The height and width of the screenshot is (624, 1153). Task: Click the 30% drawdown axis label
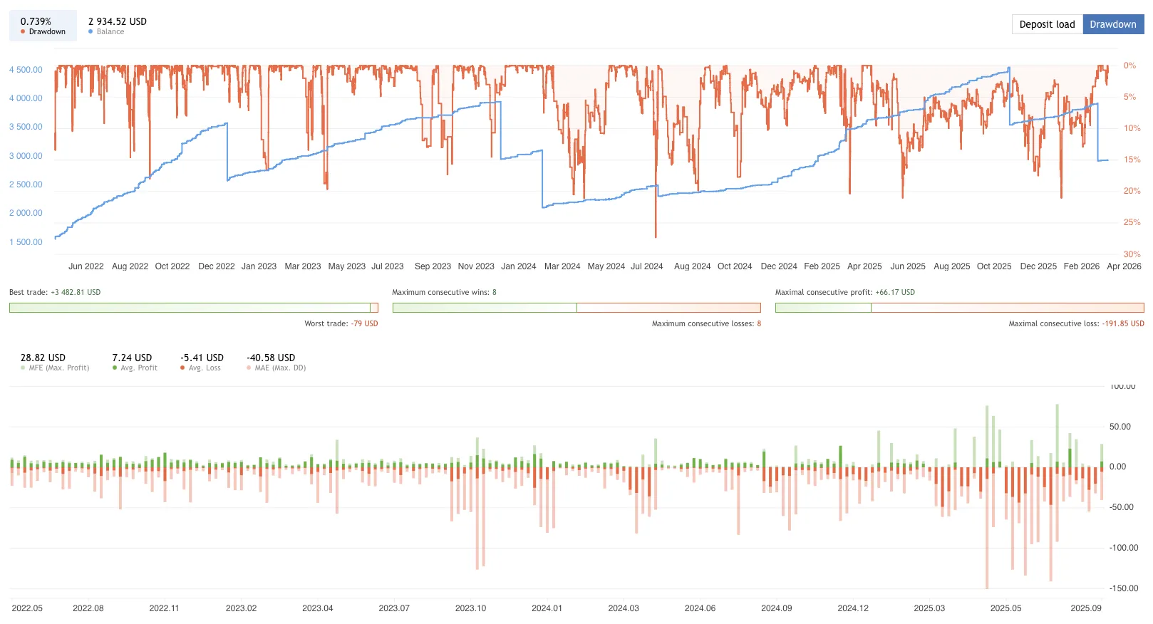[1132, 254]
